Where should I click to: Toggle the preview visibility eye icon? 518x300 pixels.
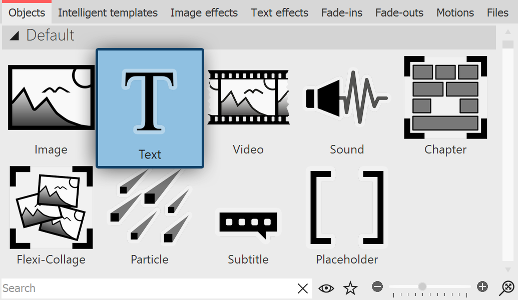coord(326,288)
